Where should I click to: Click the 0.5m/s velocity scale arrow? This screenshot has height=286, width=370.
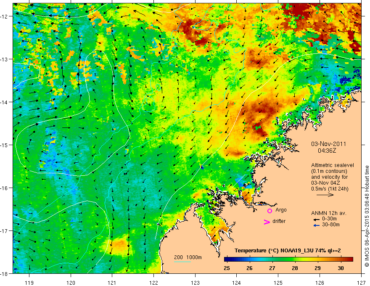pyautogui.click(x=325, y=195)
